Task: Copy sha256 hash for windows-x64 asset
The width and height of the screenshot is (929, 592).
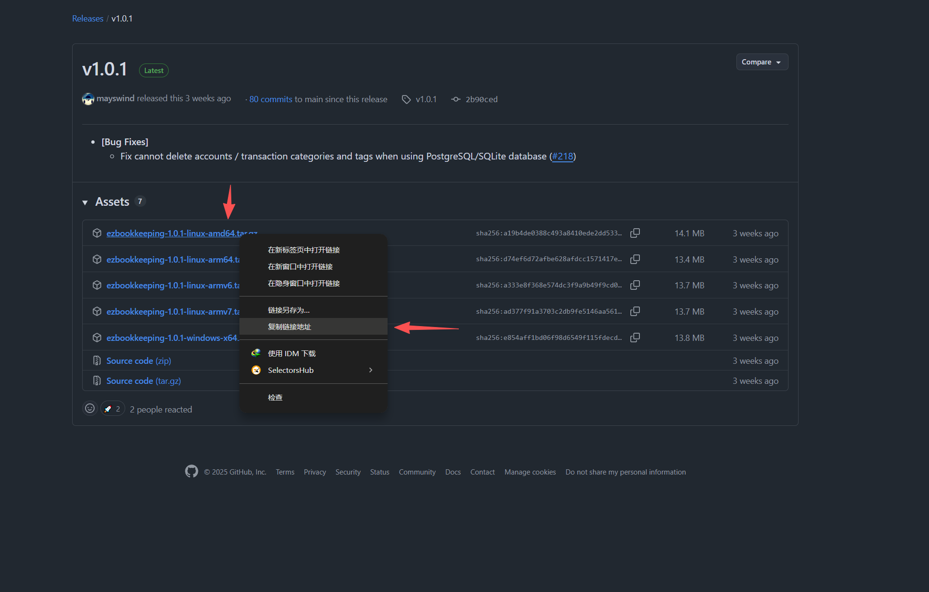Action: tap(635, 338)
